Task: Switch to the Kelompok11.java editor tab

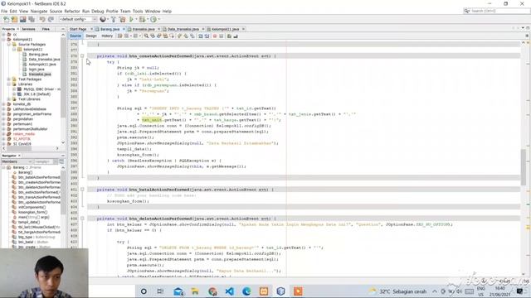Action: pos(225,29)
